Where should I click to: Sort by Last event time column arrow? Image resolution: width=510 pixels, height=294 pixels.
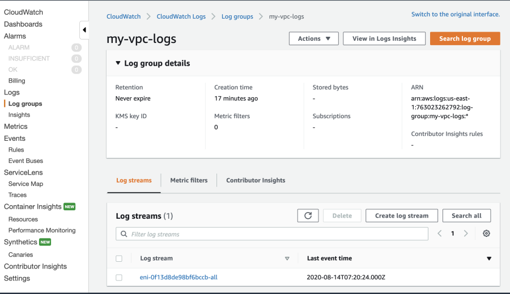[x=489, y=258]
